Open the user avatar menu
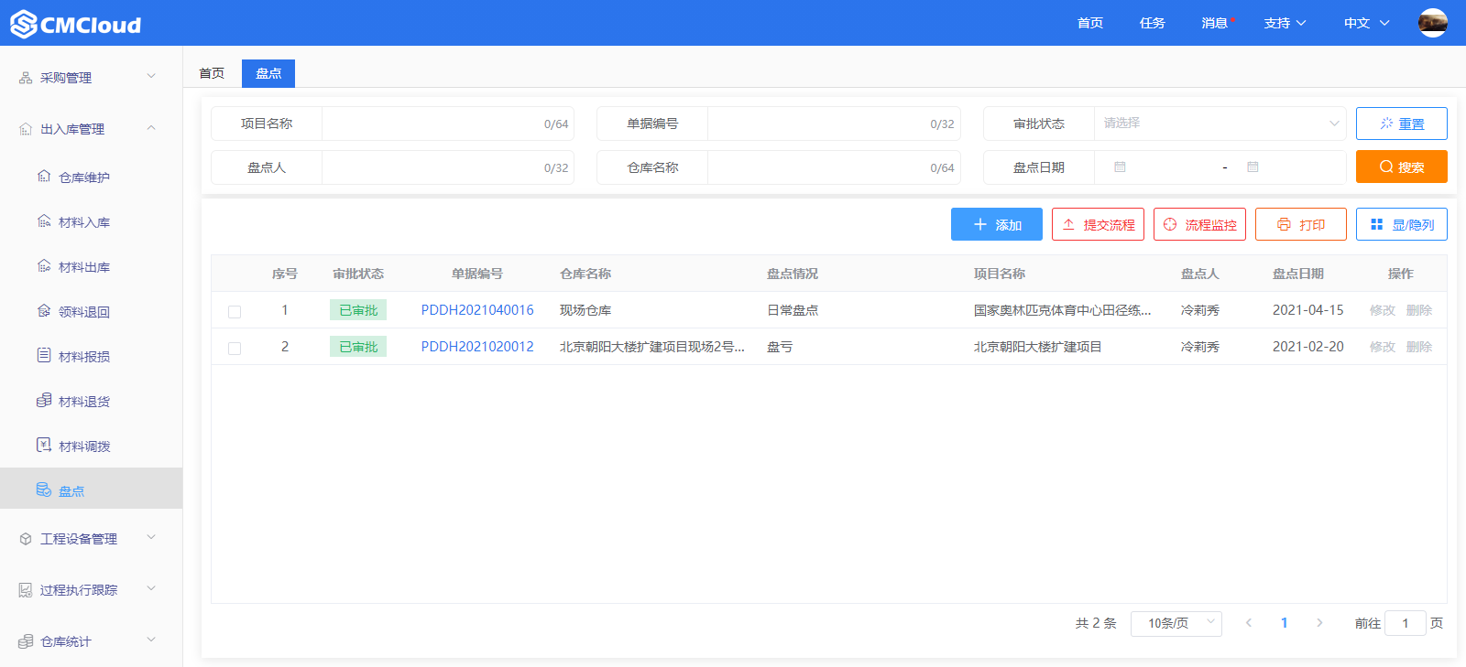 1432,23
